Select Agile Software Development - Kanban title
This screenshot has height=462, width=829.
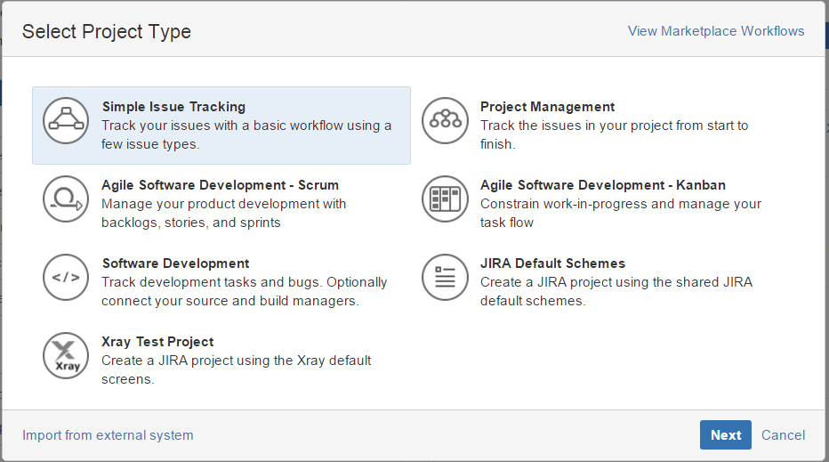tap(603, 185)
